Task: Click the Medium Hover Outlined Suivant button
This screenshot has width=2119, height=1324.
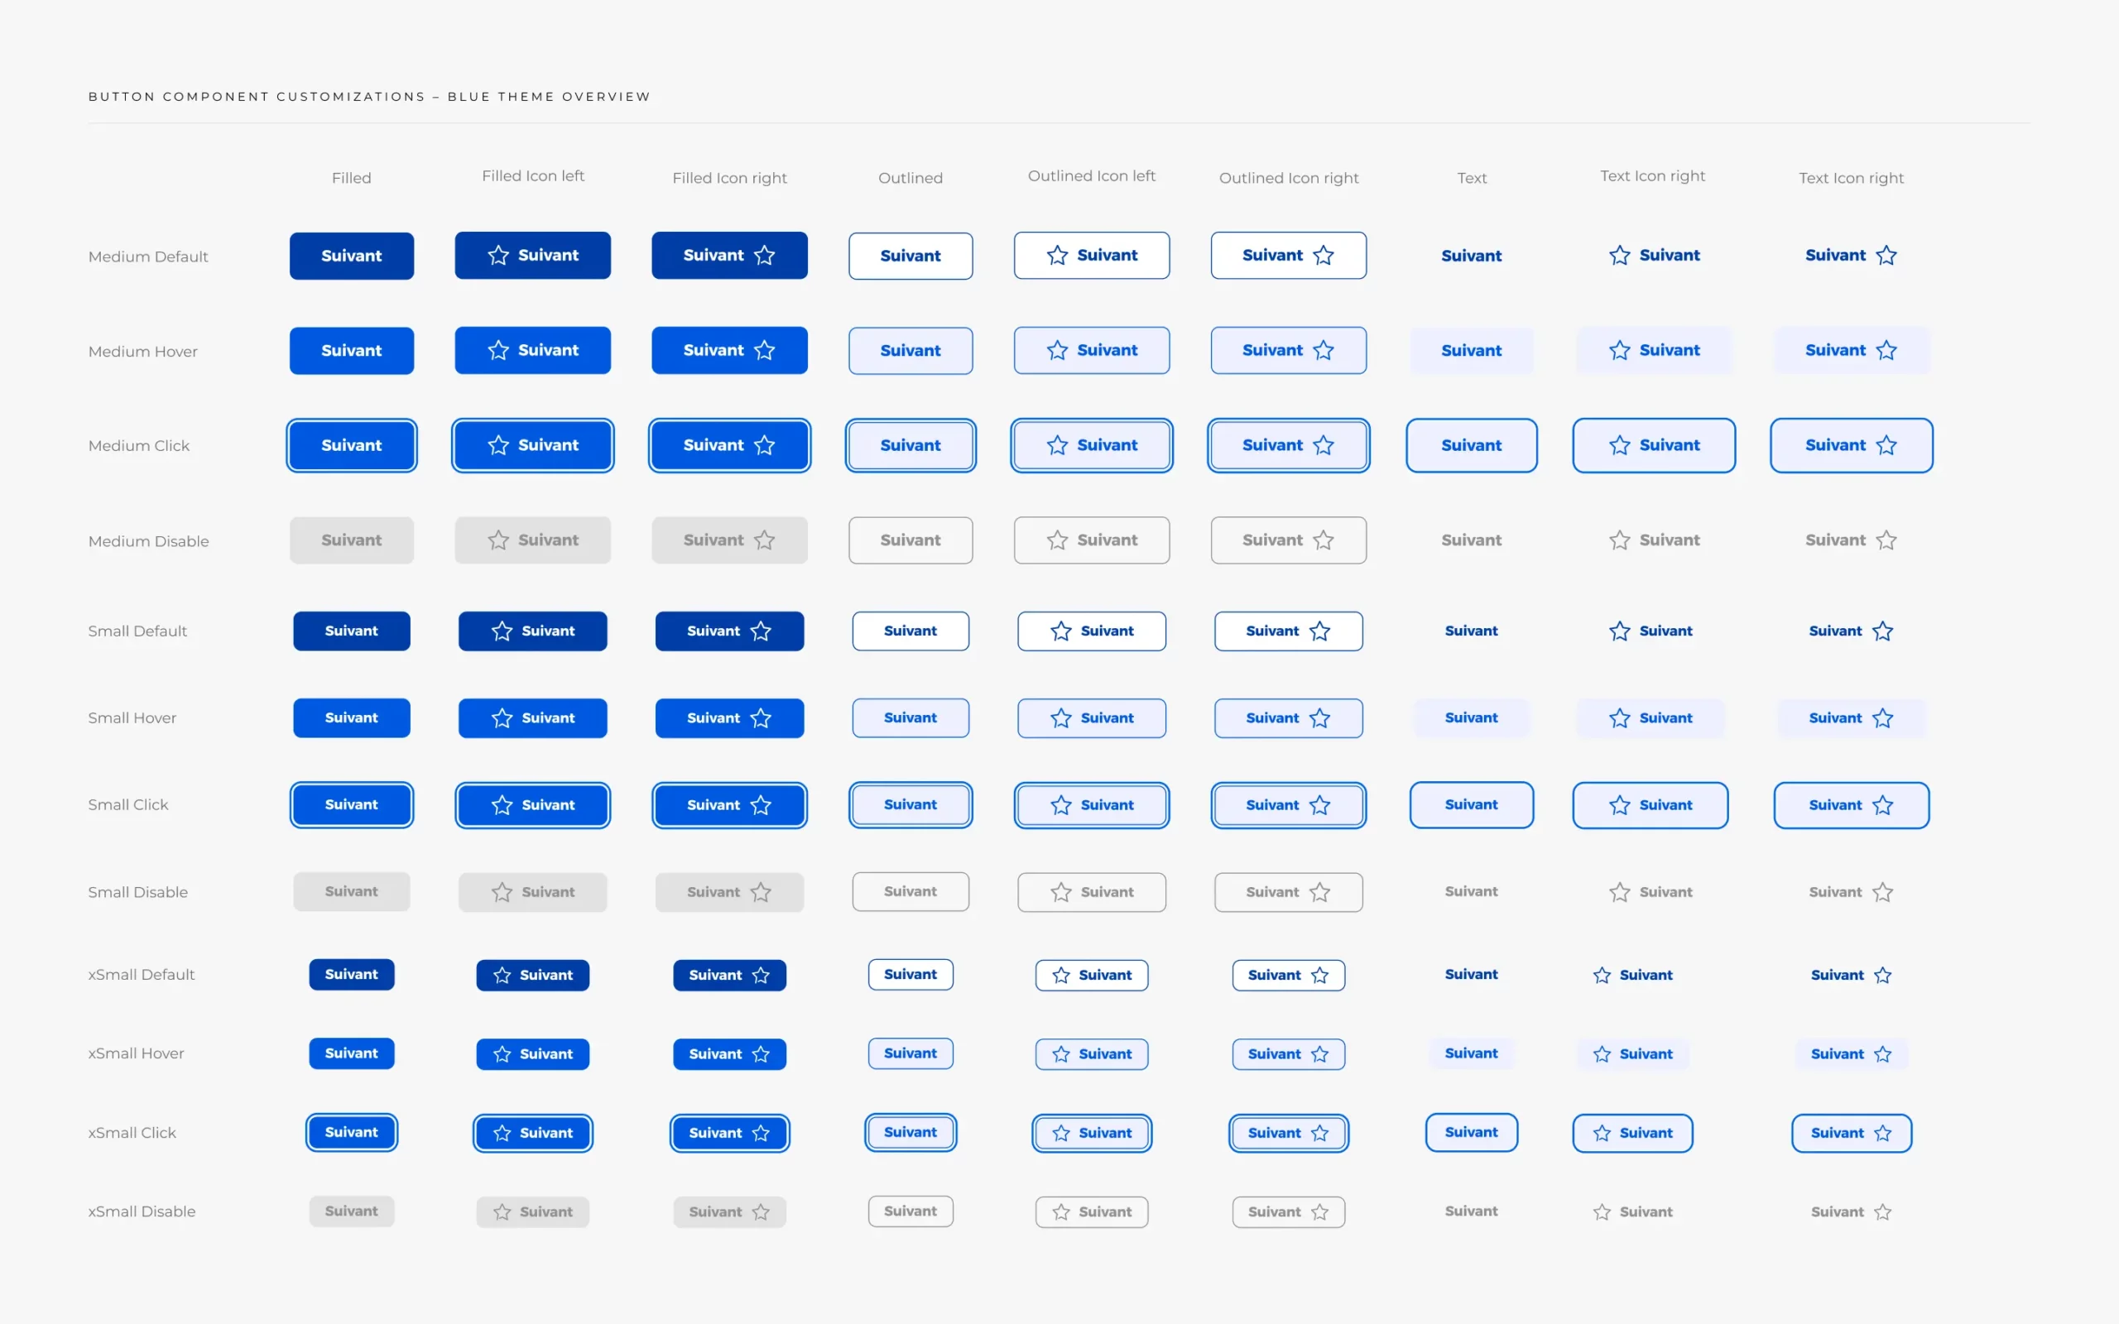Action: pyautogui.click(x=911, y=350)
